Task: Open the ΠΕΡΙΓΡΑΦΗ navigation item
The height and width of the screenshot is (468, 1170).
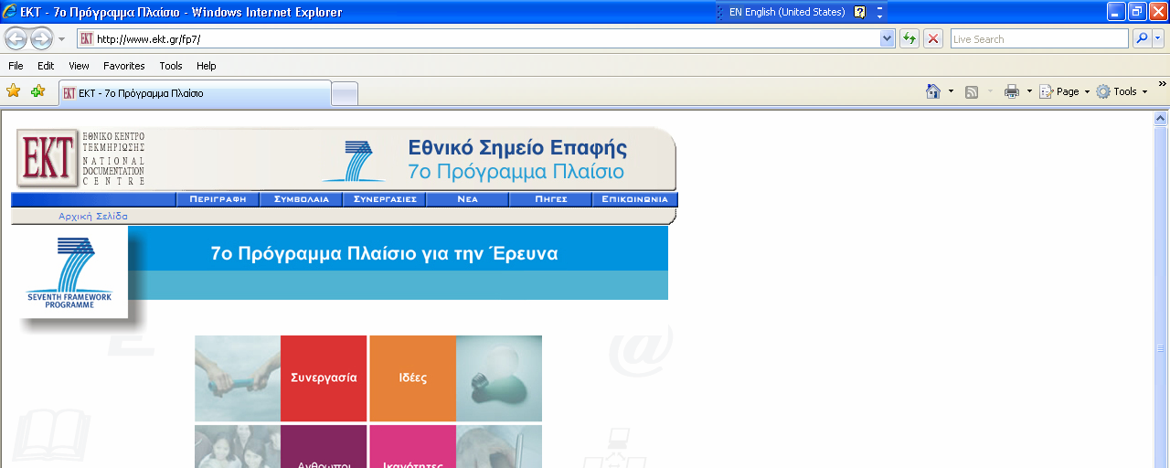Action: (218, 198)
